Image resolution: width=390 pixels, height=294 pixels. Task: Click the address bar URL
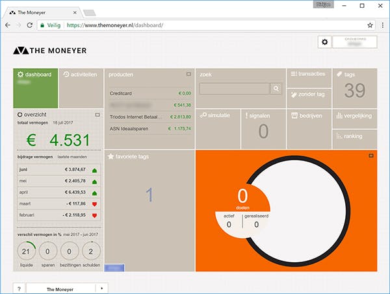pos(115,25)
